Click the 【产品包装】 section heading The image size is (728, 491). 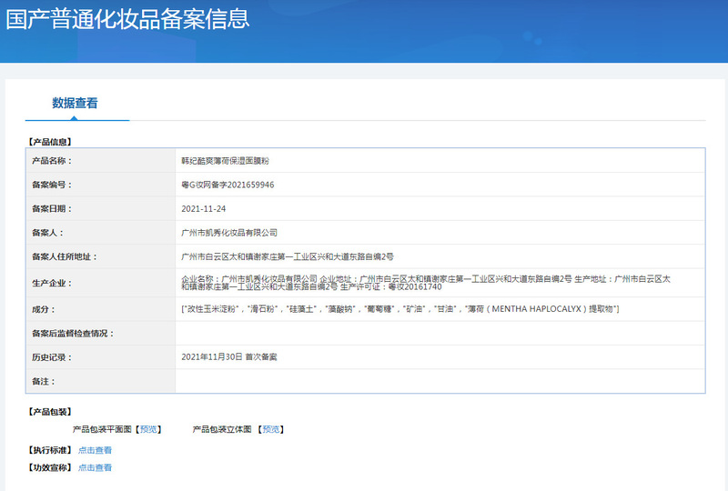(49, 412)
